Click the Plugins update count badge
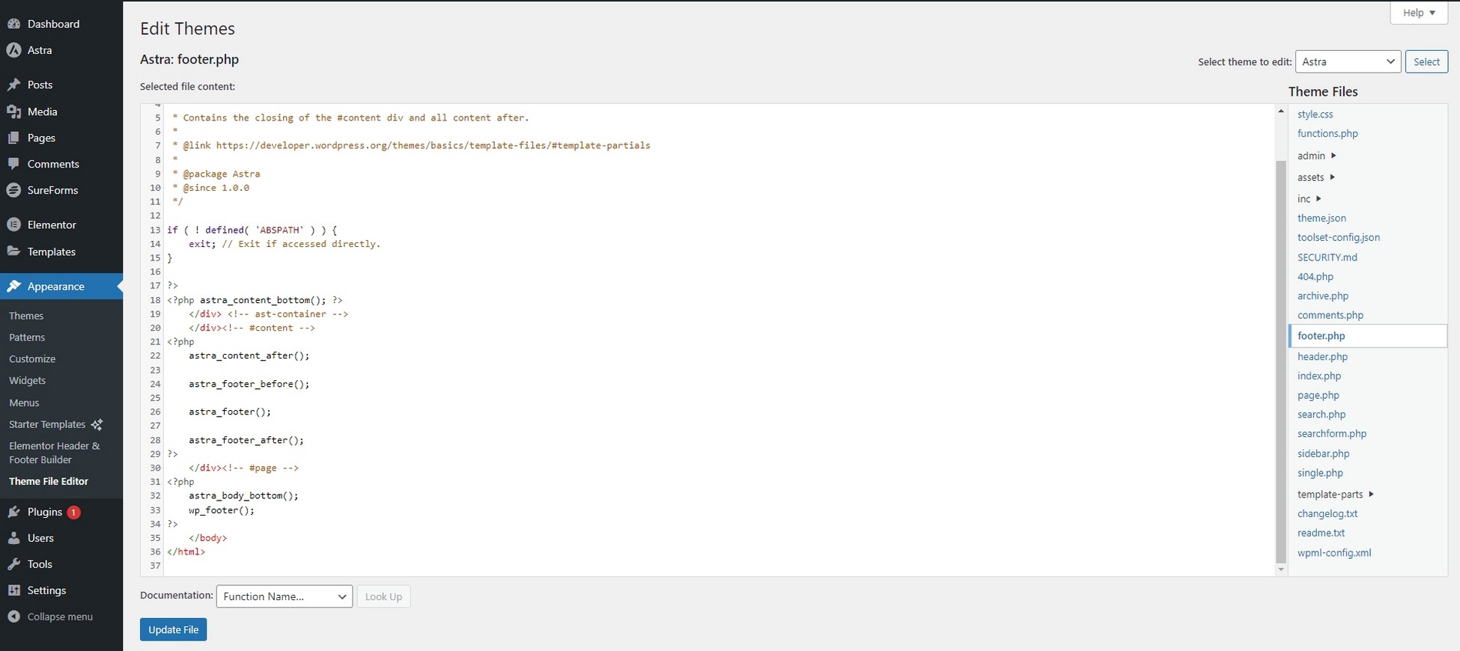This screenshot has height=651, width=1460. [73, 513]
